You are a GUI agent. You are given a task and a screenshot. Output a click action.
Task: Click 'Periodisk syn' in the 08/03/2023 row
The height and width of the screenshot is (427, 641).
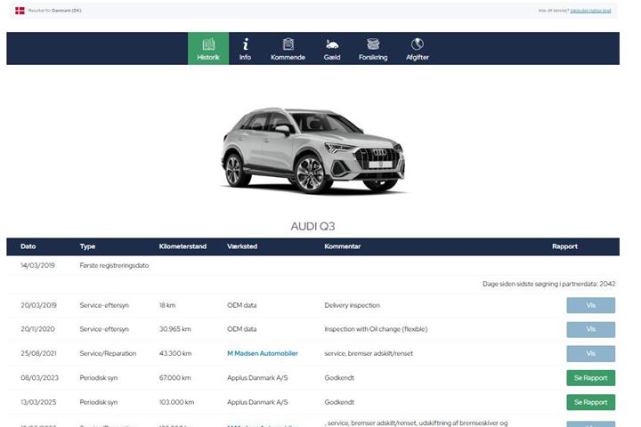pyautogui.click(x=99, y=378)
